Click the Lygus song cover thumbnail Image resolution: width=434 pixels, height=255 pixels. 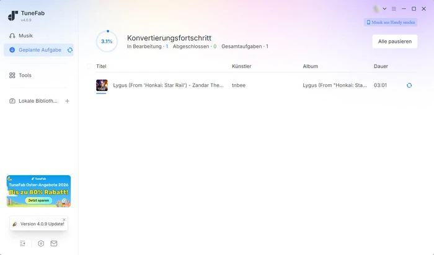tap(102, 85)
